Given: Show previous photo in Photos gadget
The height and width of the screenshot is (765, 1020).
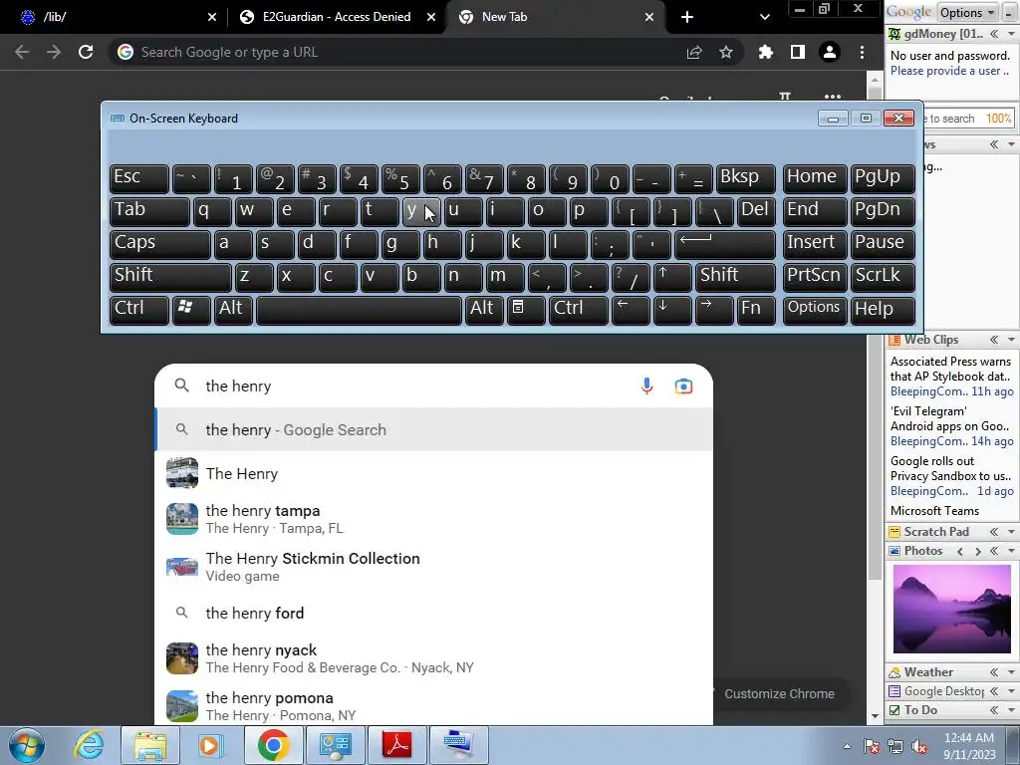Looking at the screenshot, I should point(959,551).
